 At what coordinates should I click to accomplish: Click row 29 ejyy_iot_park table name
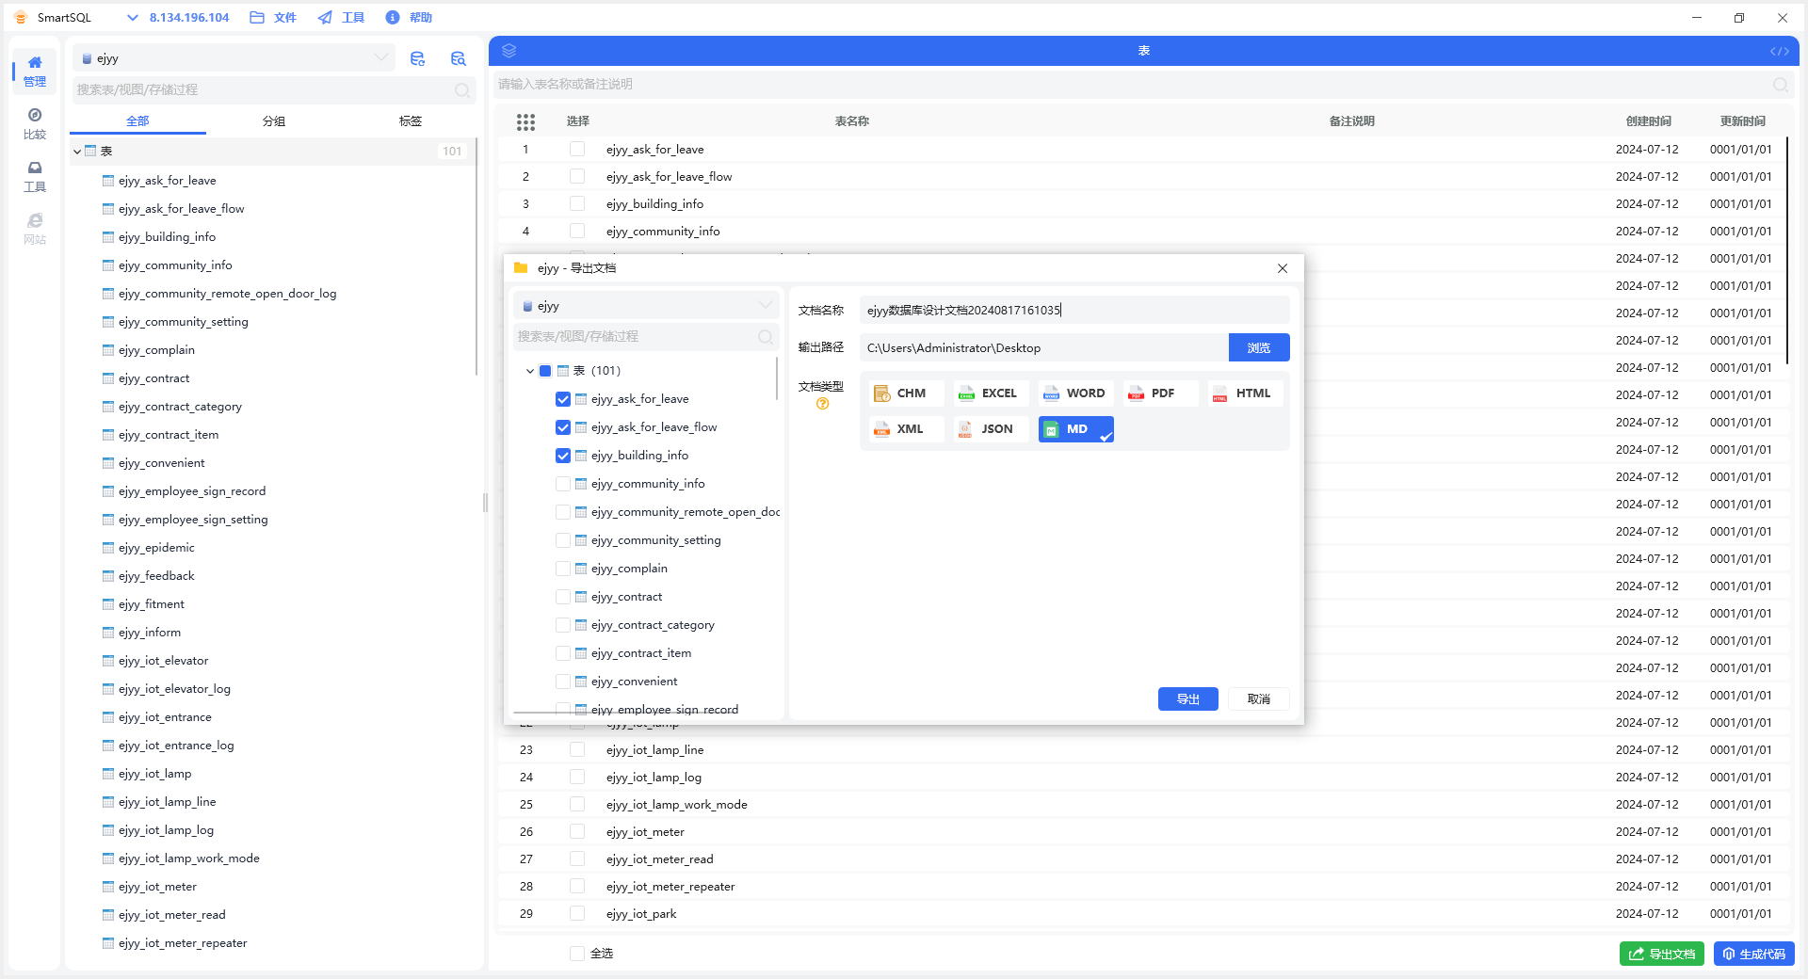[x=641, y=914]
